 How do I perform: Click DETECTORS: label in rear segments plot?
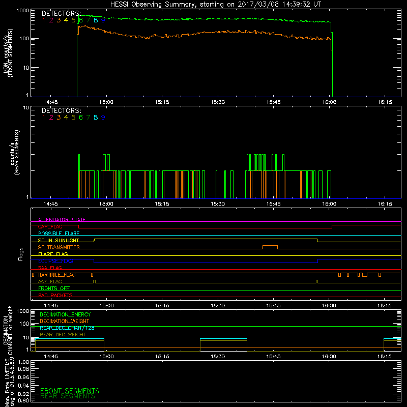[x=61, y=110]
